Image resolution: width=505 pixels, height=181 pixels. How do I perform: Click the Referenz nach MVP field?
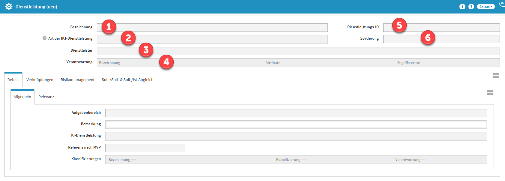tap(145, 148)
